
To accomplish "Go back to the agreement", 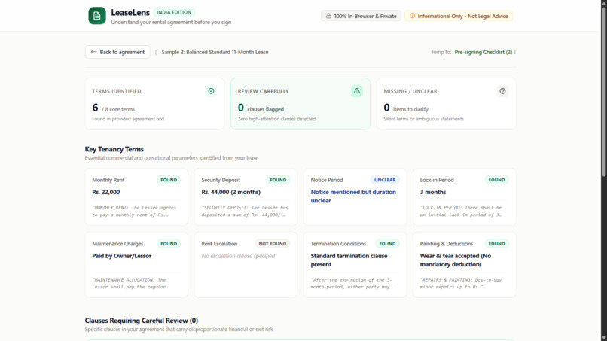I will [117, 52].
